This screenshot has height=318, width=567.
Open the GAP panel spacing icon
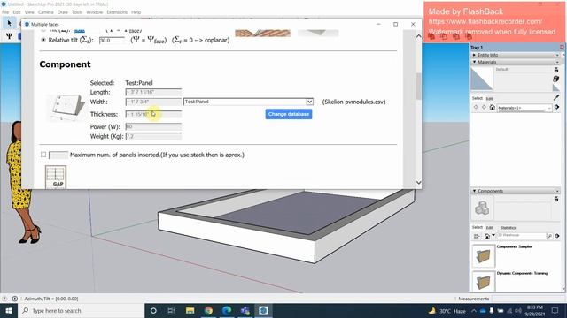point(56,177)
